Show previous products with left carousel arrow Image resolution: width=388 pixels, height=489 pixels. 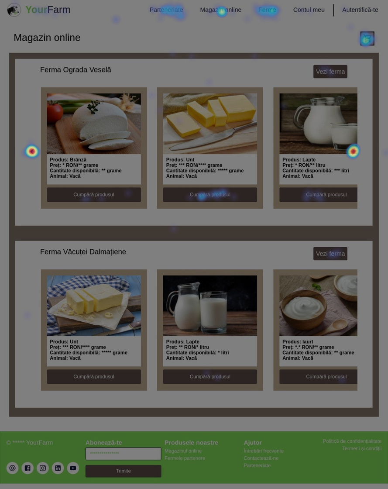click(x=32, y=151)
